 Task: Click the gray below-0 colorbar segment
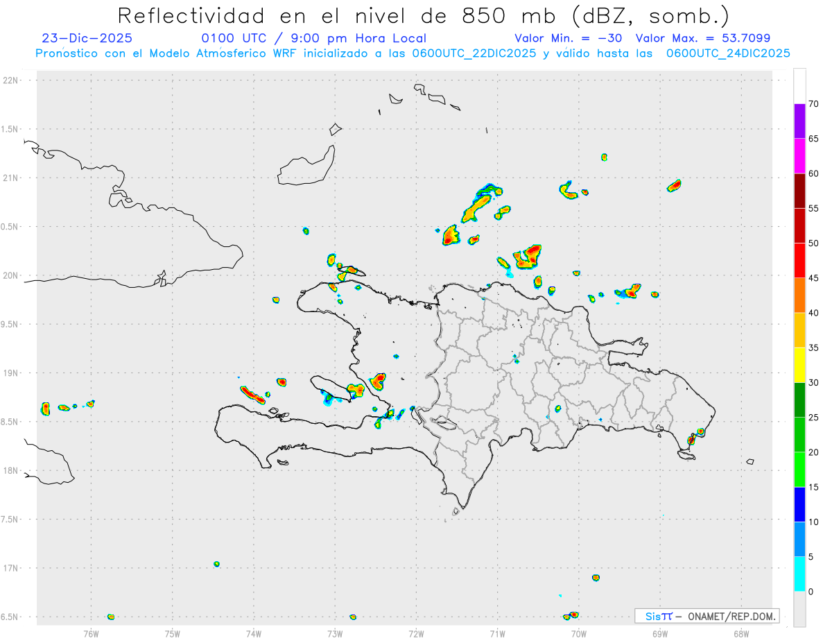click(x=799, y=609)
